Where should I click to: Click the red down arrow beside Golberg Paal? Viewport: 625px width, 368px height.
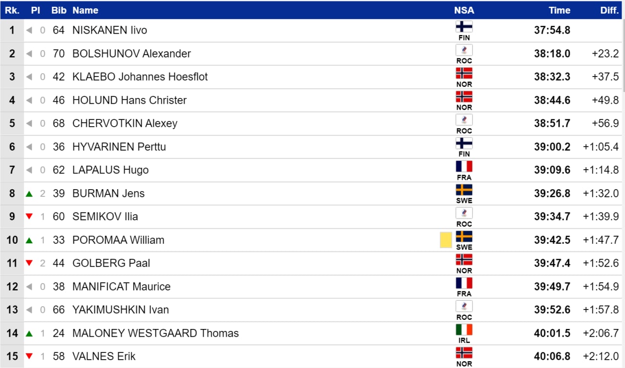point(29,263)
